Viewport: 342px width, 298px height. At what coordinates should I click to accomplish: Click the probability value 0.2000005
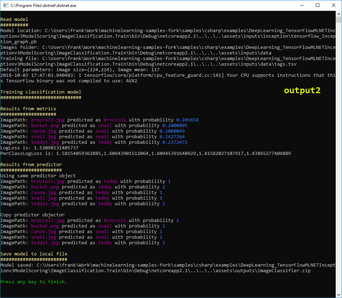(175, 126)
